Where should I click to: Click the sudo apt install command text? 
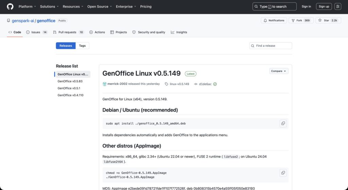(x=145, y=124)
